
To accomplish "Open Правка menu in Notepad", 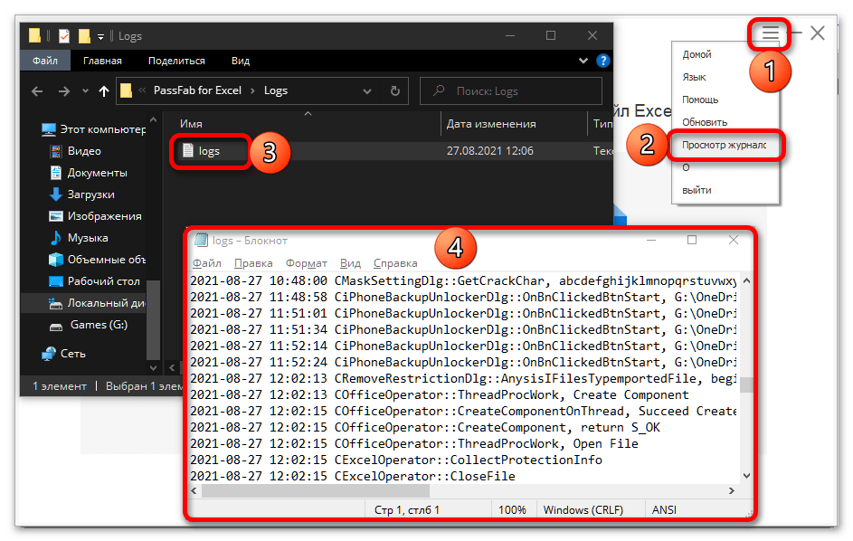I will [253, 263].
